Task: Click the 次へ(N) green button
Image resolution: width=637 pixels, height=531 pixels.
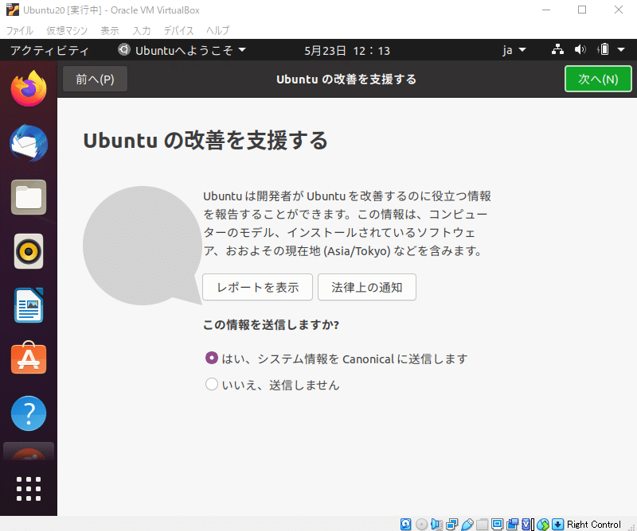Action: click(x=598, y=79)
